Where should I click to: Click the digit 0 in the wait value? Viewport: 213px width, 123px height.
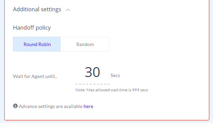pyautogui.click(x=96, y=72)
